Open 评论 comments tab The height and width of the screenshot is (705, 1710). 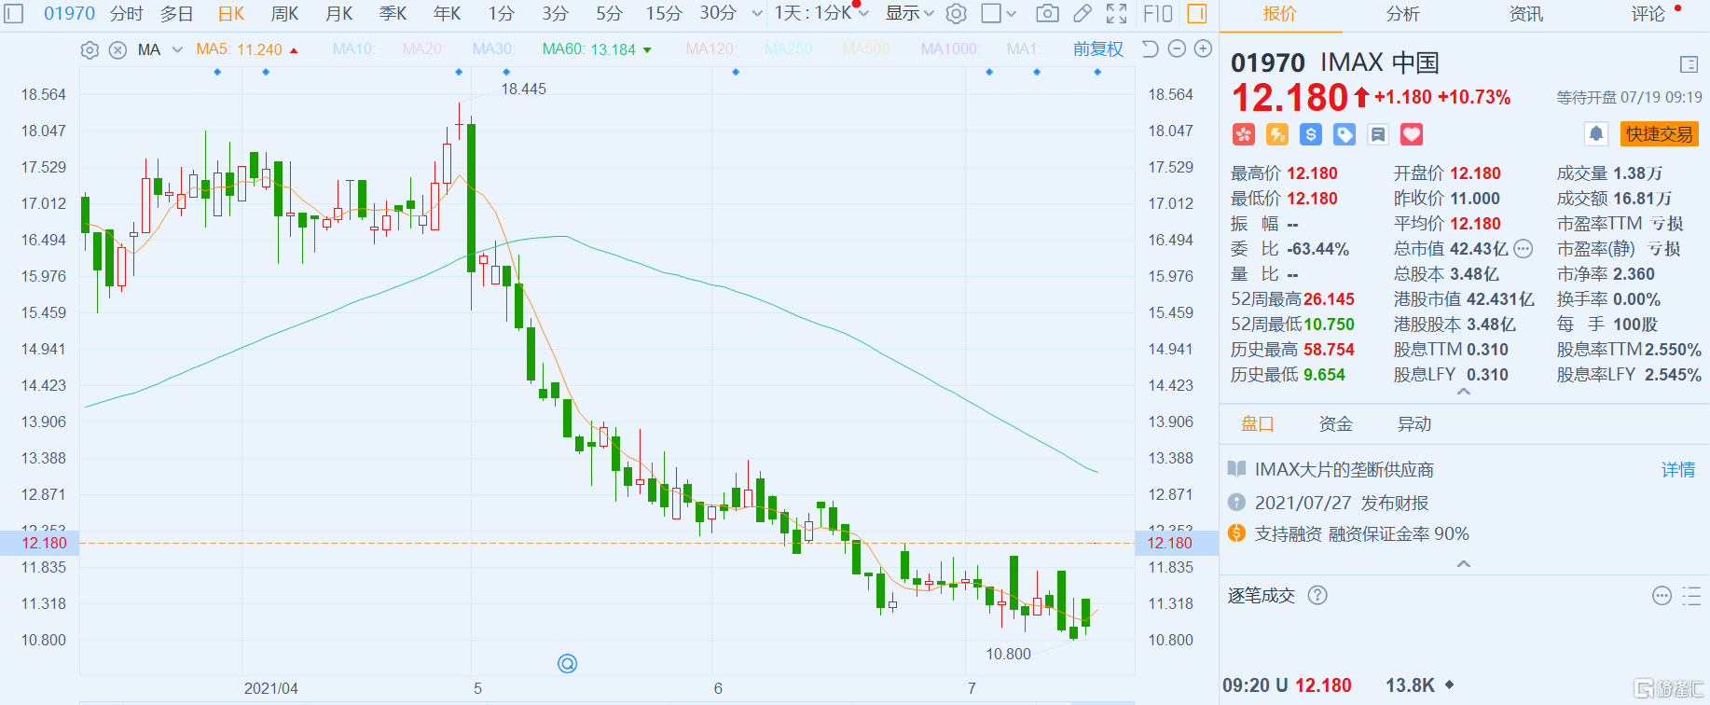[1648, 14]
